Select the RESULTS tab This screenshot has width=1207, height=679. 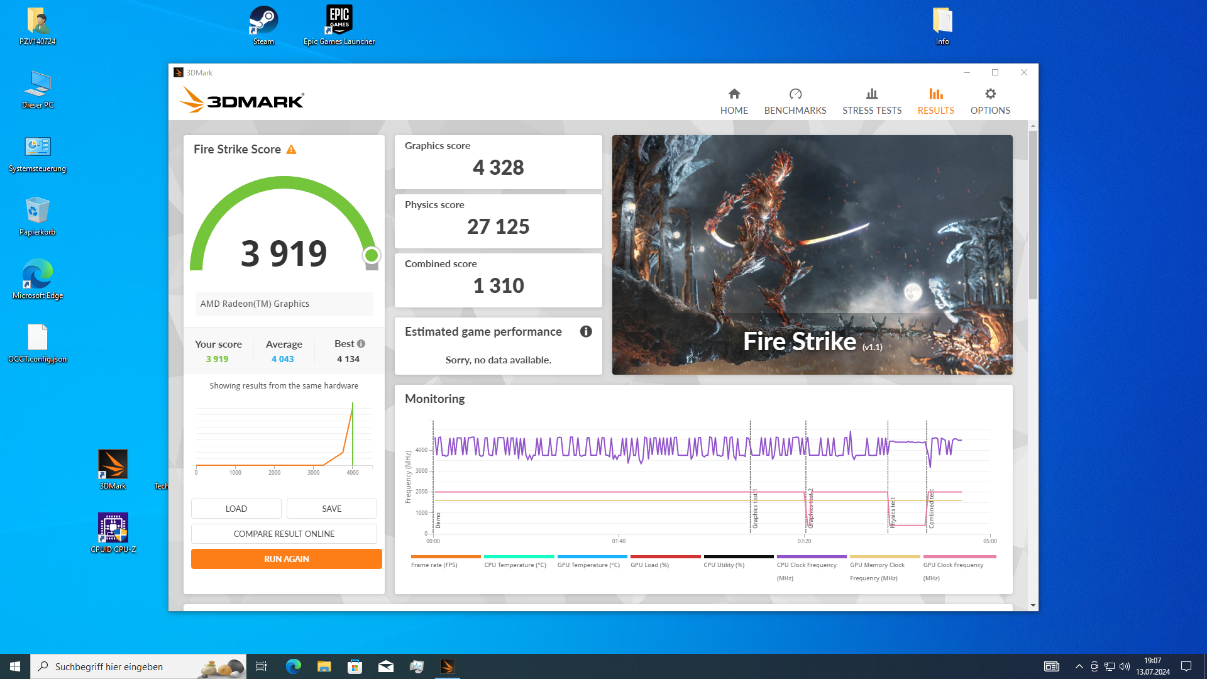tap(935, 101)
